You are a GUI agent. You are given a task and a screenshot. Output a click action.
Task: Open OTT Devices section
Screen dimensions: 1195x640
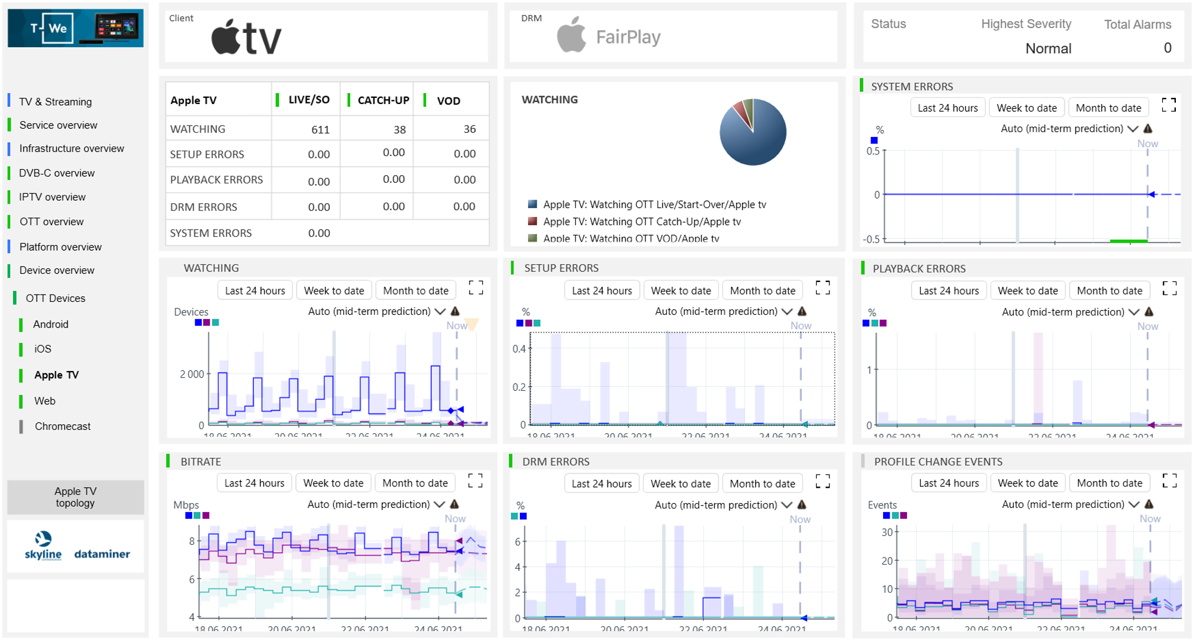pos(56,298)
